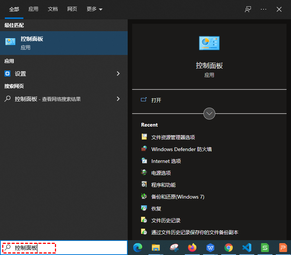Click the 电源选项 icon
The width and height of the screenshot is (291, 255).
coord(144,172)
